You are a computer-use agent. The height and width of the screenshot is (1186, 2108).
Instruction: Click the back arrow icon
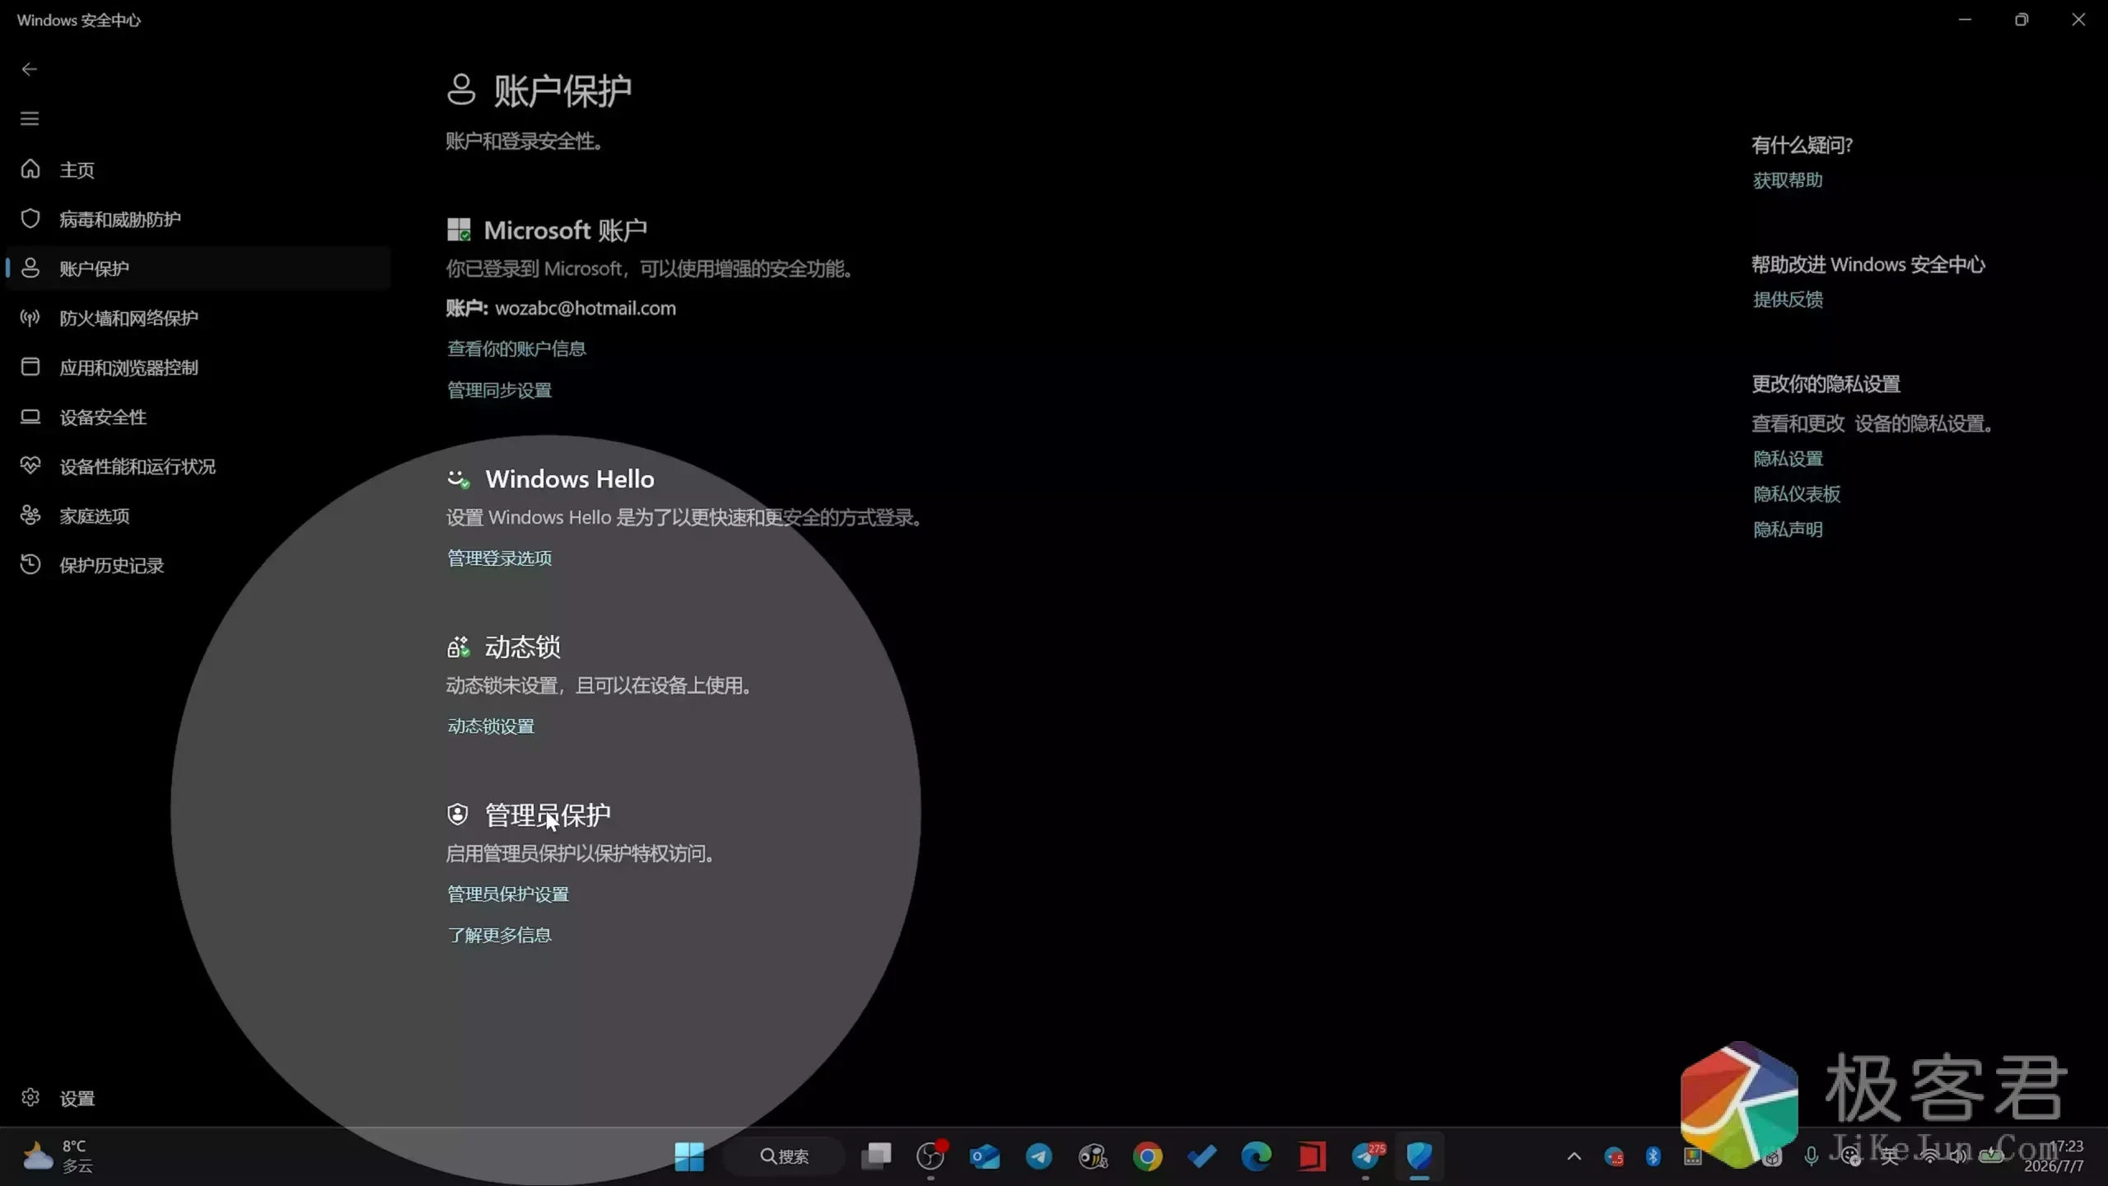30,69
